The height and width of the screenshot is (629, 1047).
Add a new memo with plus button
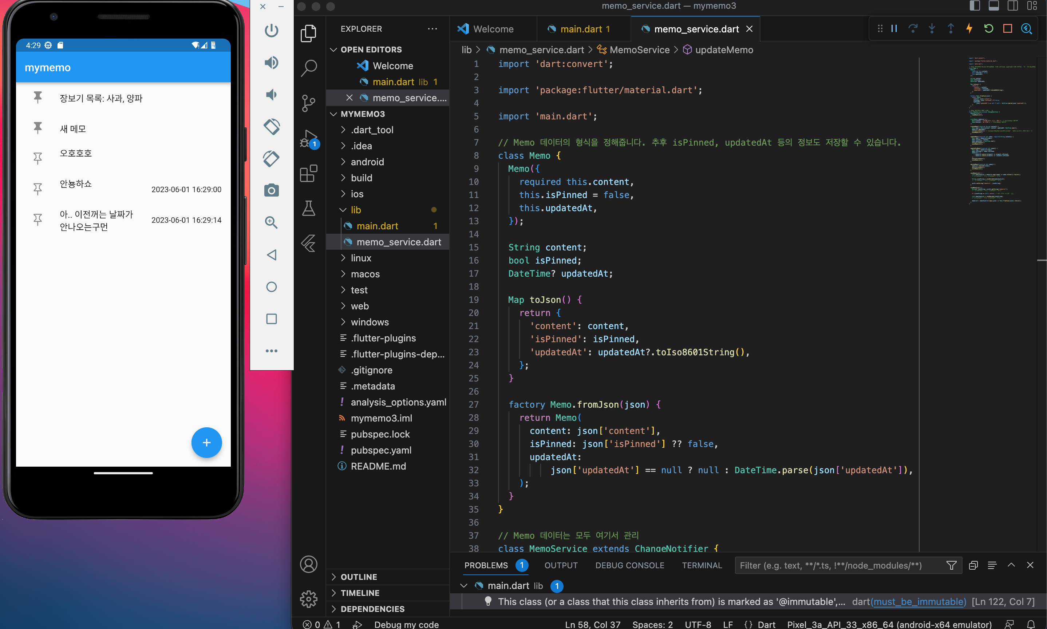206,443
